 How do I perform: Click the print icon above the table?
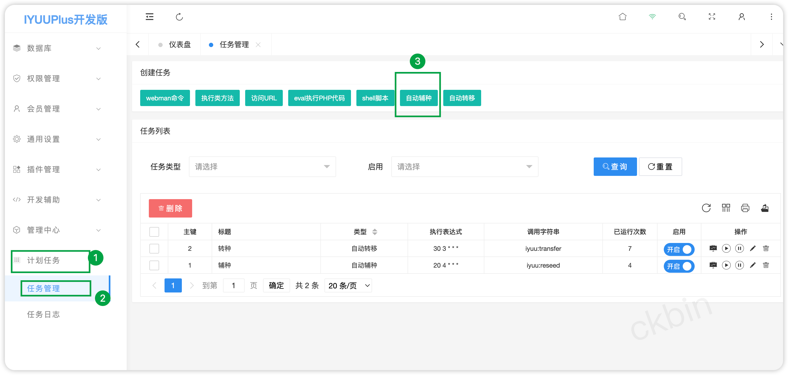pos(745,208)
